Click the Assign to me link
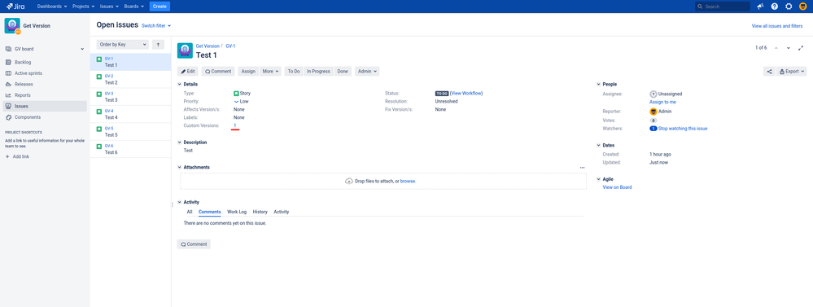The image size is (813, 307). [662, 102]
